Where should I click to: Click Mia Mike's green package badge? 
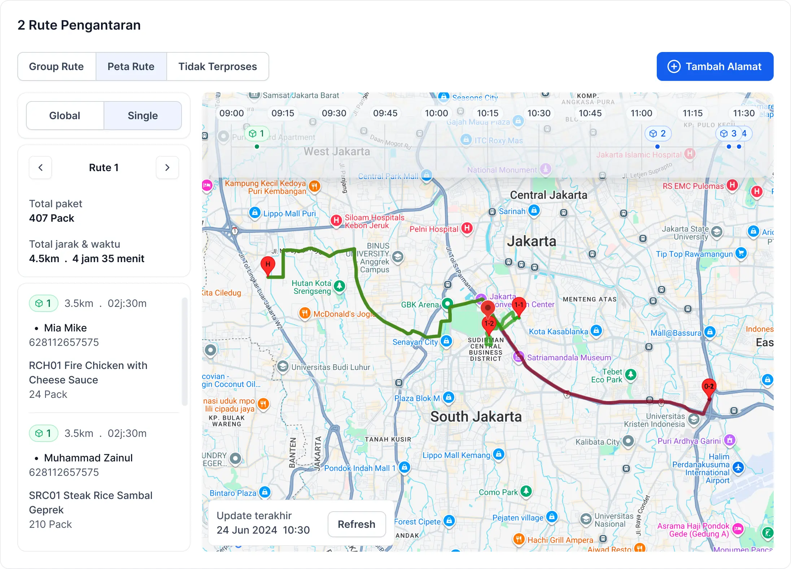click(43, 303)
